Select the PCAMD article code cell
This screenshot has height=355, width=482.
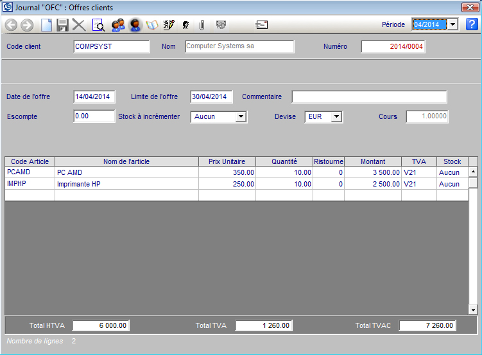coord(30,172)
